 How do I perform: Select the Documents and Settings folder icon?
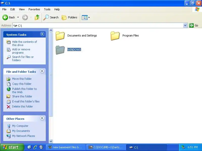[x=60, y=36]
